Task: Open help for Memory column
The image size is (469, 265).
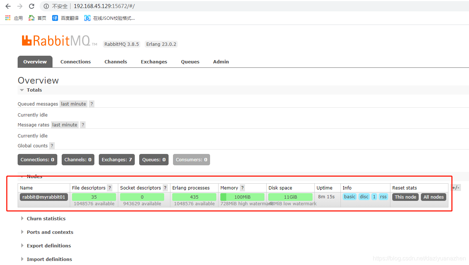Action: click(242, 188)
